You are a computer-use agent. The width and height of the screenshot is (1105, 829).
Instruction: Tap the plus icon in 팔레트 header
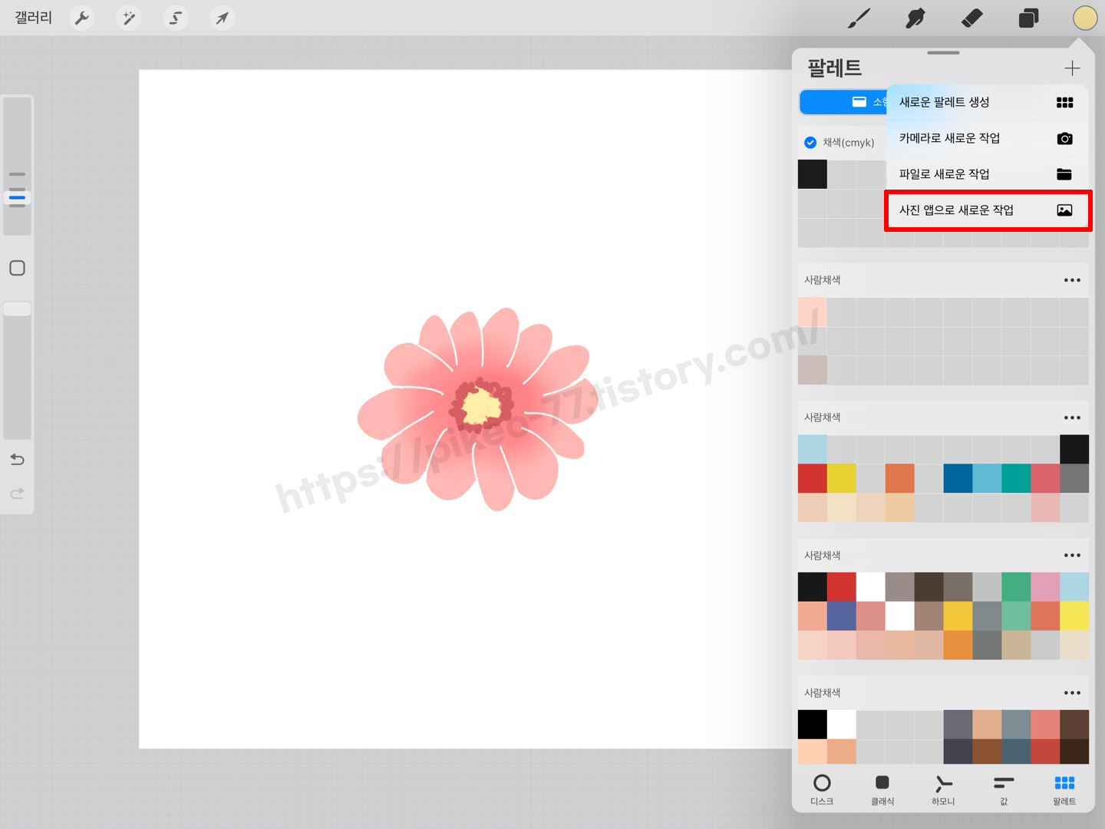[1072, 68]
